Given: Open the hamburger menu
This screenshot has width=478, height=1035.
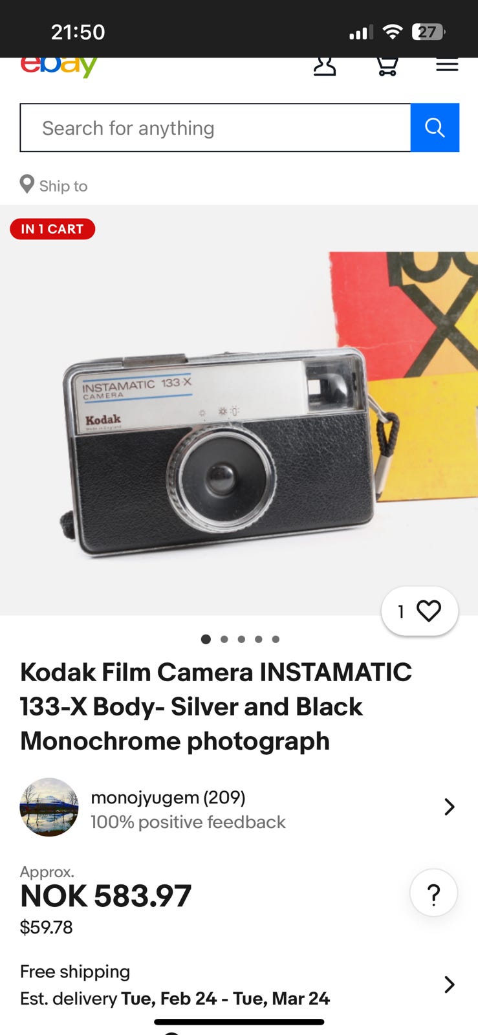Looking at the screenshot, I should tap(447, 65).
